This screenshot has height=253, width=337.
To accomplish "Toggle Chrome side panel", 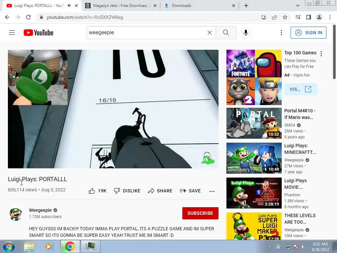I will tap(309, 17).
